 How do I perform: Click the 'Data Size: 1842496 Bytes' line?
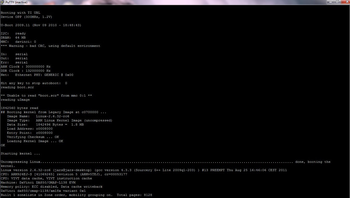click(x=45, y=124)
